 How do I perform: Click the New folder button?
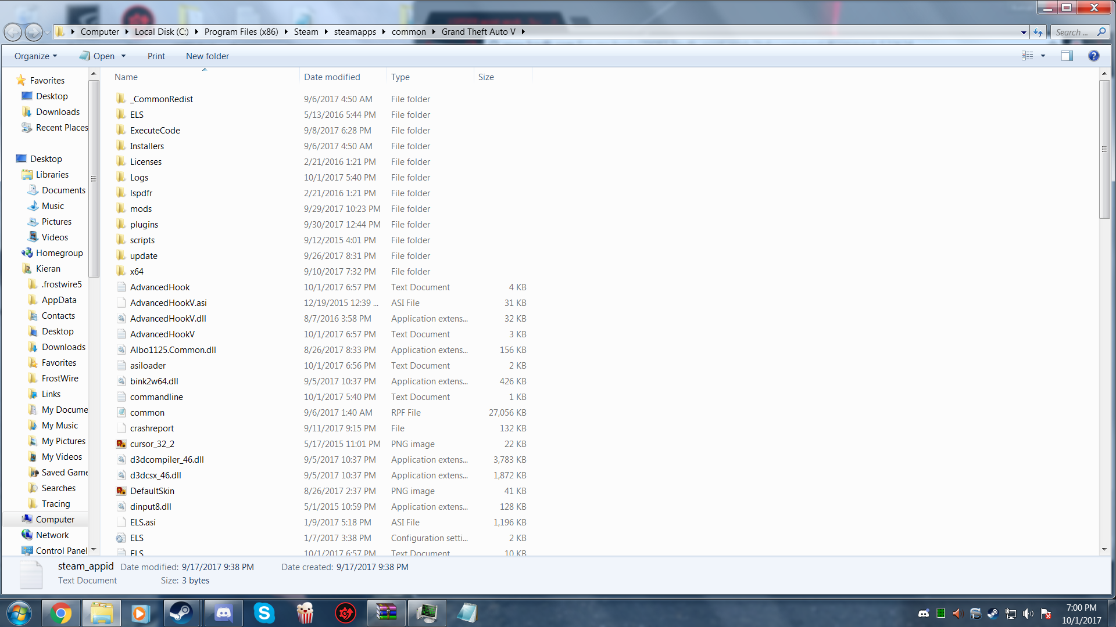207,56
